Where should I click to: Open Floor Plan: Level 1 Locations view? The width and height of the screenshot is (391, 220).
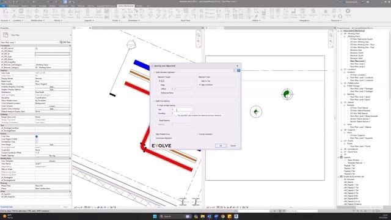(362, 78)
